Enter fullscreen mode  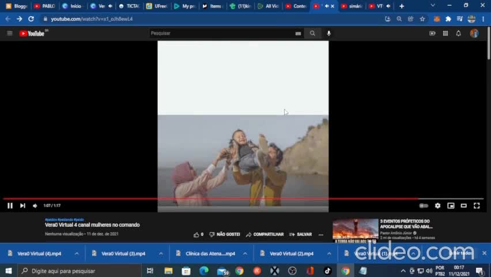tap(477, 206)
